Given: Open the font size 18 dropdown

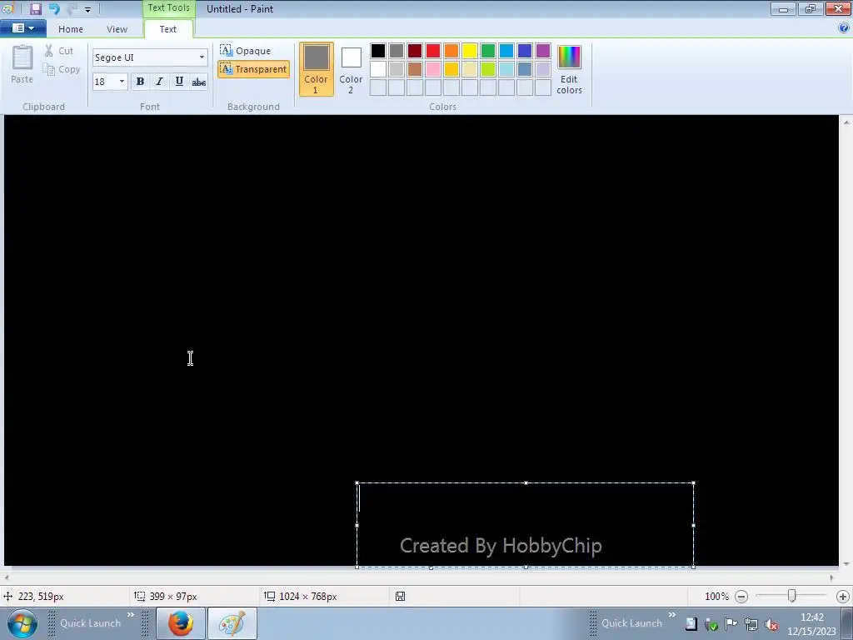Looking at the screenshot, I should click(122, 82).
